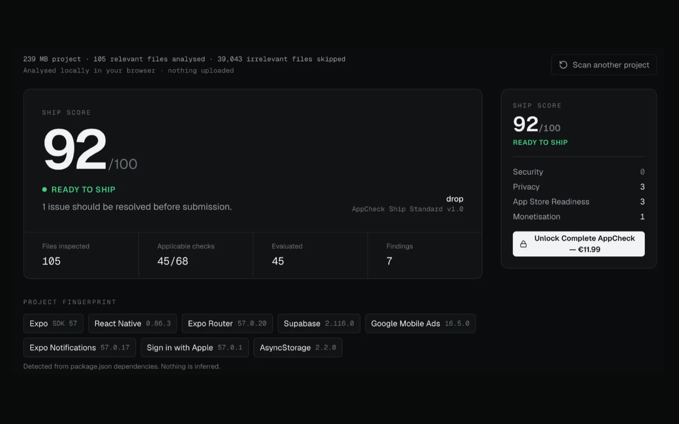Click the '1 issue should be resolved' message
This screenshot has width=679, height=424.
[x=137, y=207]
